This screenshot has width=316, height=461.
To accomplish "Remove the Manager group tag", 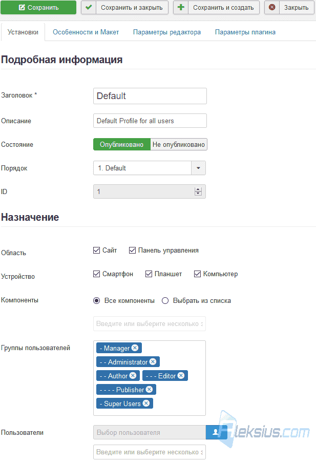I will click(135, 348).
